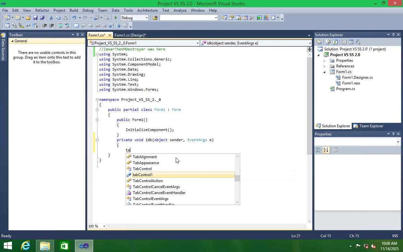
Task: Click the Open File folder icon
Action: 28,18
